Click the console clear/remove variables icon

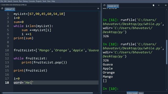pos(153,5)
